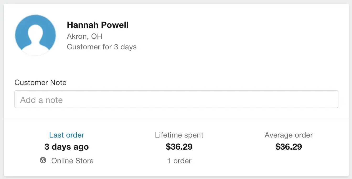This screenshot has height=179, width=352.
Task: Click the Customer Note label
Action: 40,83
